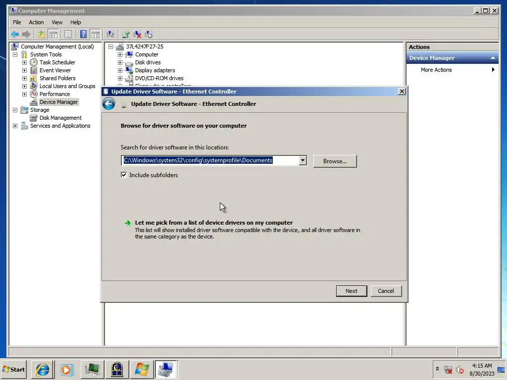Screen dimensions: 507x380
Task: Click the blue back arrow in driver wizard
Action: point(108,104)
